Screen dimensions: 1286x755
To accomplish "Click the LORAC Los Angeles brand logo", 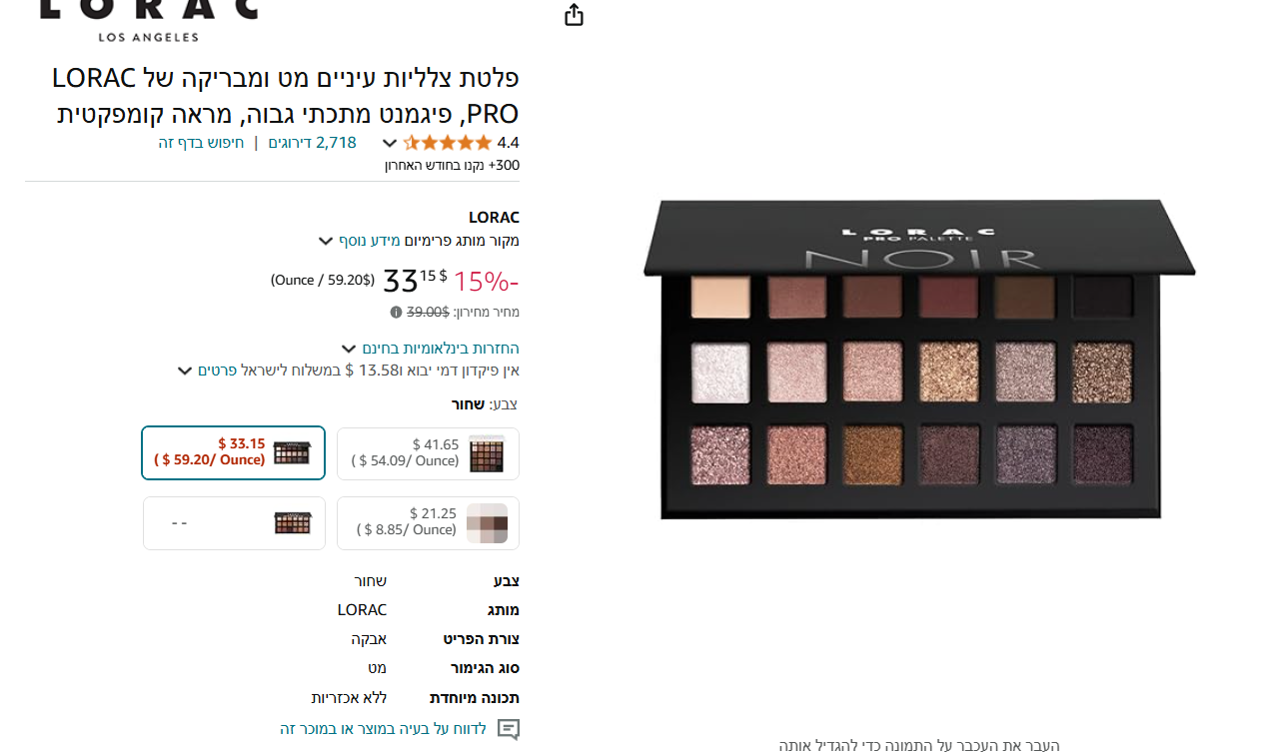I will [x=149, y=20].
